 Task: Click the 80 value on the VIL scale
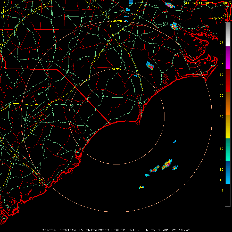pyautogui.click(x=221, y=32)
